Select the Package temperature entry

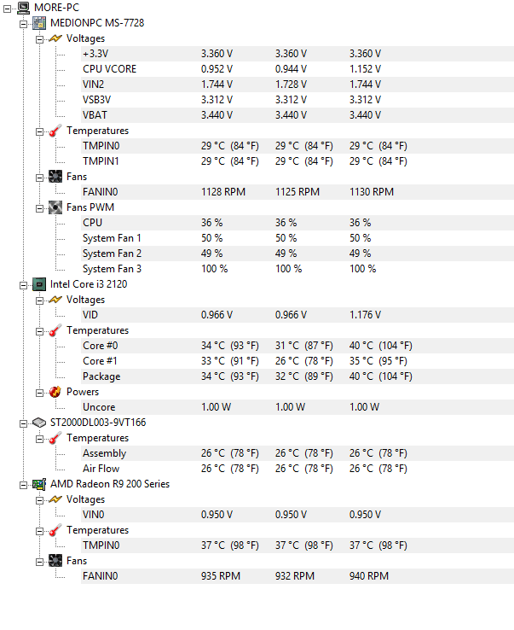(101, 376)
